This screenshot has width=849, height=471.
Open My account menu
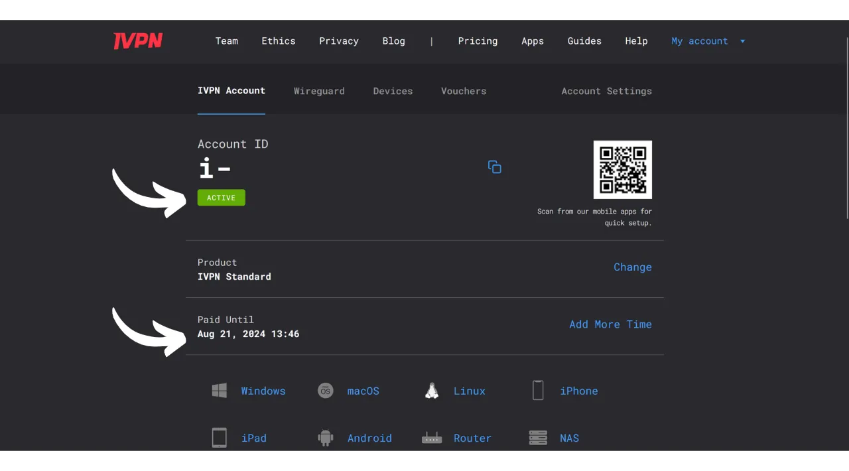pyautogui.click(x=700, y=41)
